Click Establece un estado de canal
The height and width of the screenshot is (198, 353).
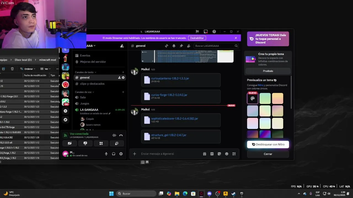pyautogui.click(x=95, y=113)
